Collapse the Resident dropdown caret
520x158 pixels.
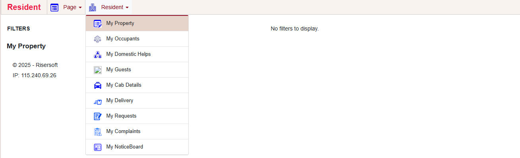(x=127, y=8)
